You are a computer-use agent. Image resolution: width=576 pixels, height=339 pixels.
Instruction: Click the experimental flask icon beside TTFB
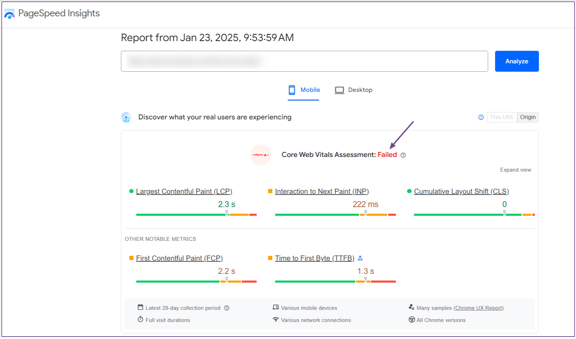(x=360, y=258)
